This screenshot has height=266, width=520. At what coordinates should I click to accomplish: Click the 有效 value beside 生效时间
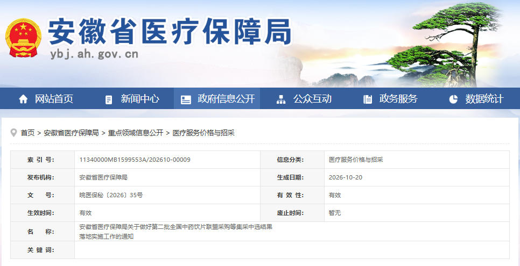coord(86,213)
